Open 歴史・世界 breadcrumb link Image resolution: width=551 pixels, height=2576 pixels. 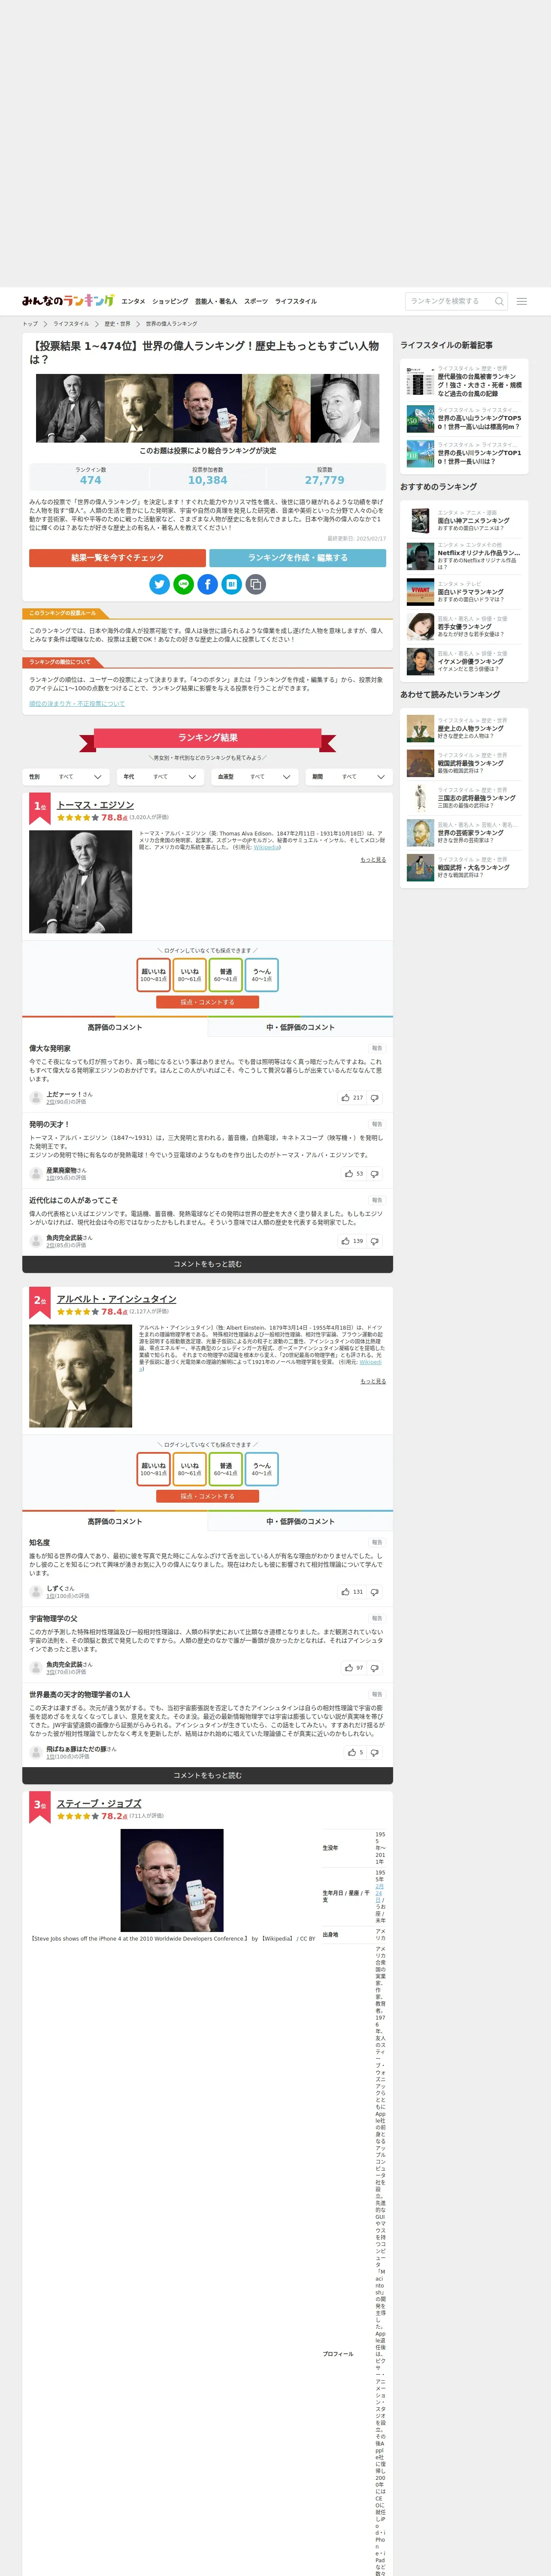pos(117,324)
